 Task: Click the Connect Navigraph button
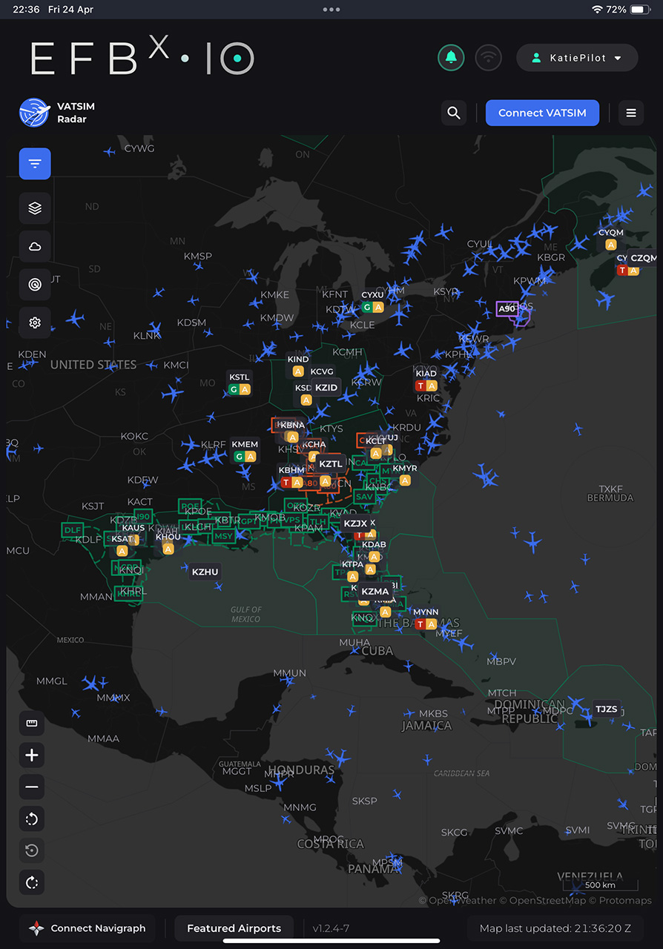(x=88, y=928)
